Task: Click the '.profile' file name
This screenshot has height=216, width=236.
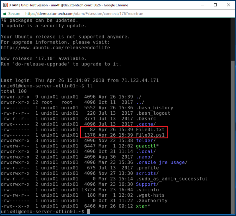Action: pyautogui.click(x=147, y=168)
